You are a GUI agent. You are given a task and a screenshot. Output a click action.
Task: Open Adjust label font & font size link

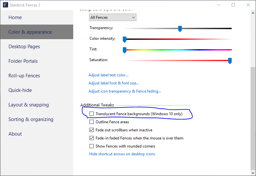tap(114, 83)
